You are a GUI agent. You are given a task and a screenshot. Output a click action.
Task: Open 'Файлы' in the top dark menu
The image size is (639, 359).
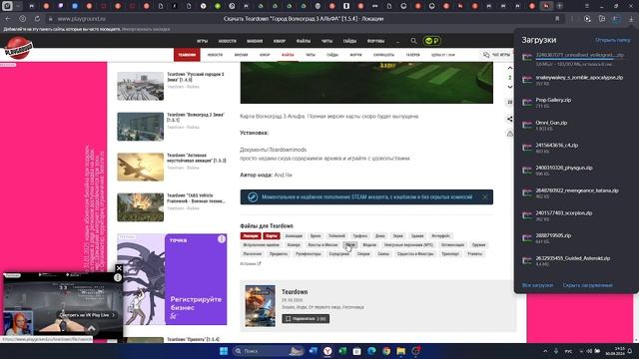304,41
